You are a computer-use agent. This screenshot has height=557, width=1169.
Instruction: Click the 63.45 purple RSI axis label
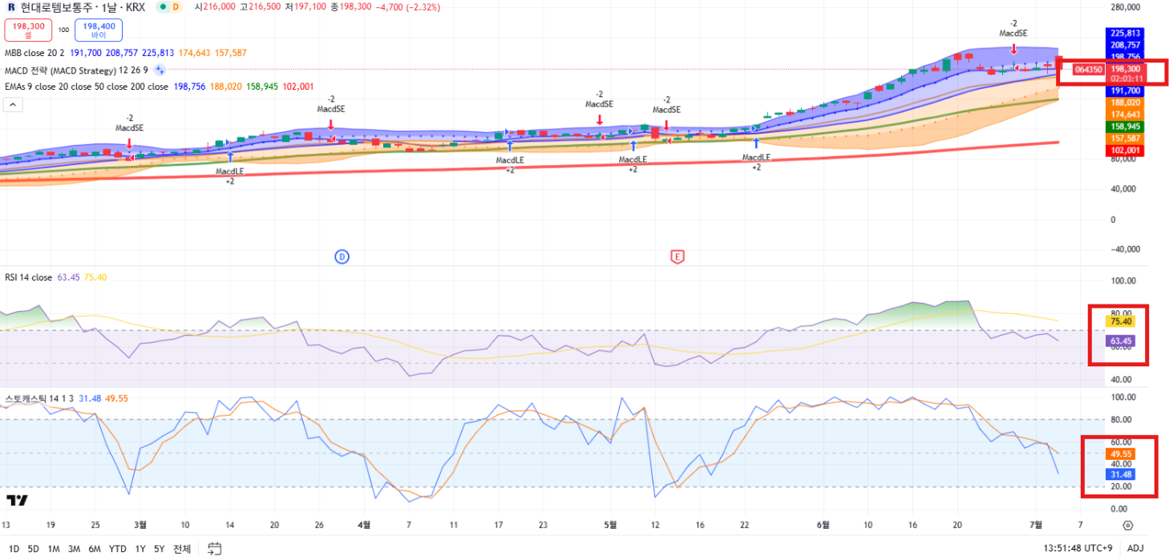pos(1120,341)
